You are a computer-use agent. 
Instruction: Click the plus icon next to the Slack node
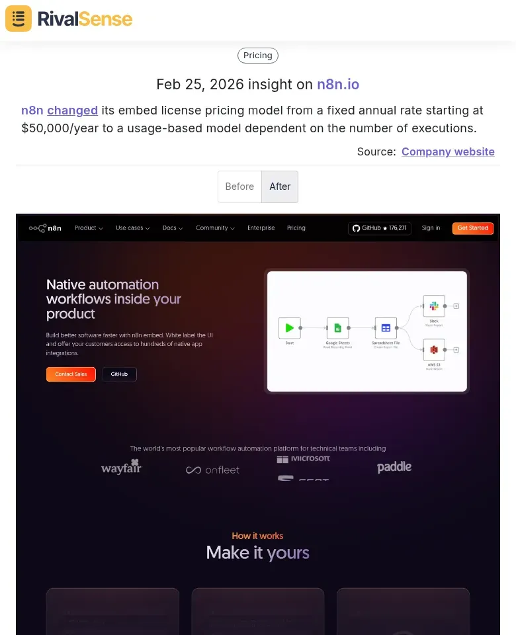455,306
